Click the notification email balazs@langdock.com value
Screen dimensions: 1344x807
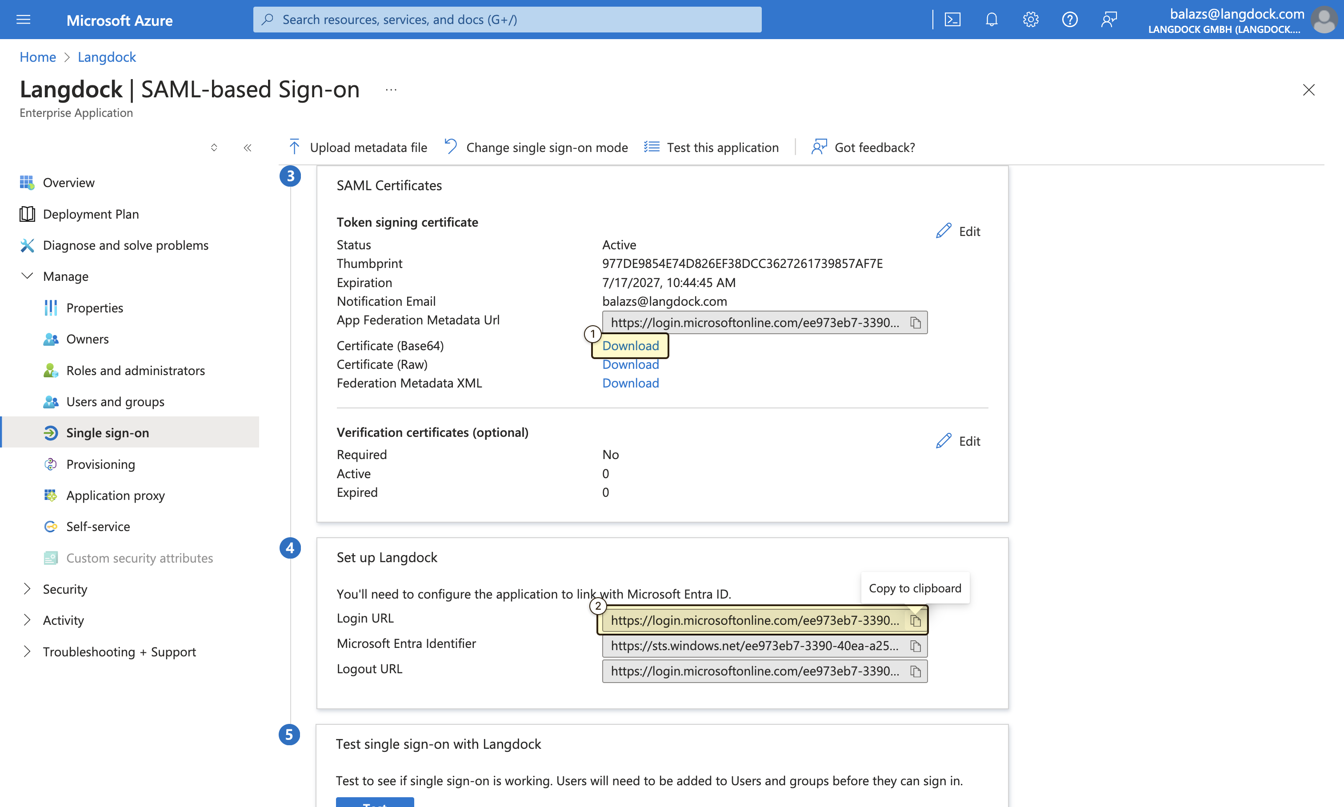(x=664, y=301)
